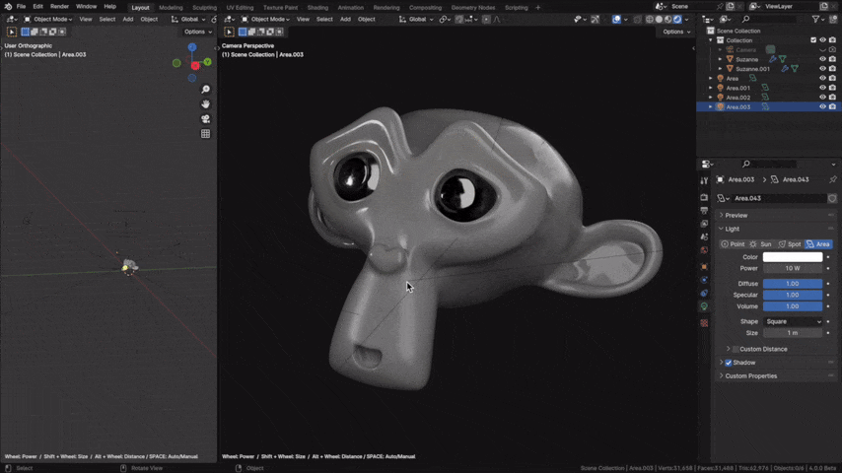The height and width of the screenshot is (473, 842).
Task: Open the Scene properties tab
Action: point(704,236)
